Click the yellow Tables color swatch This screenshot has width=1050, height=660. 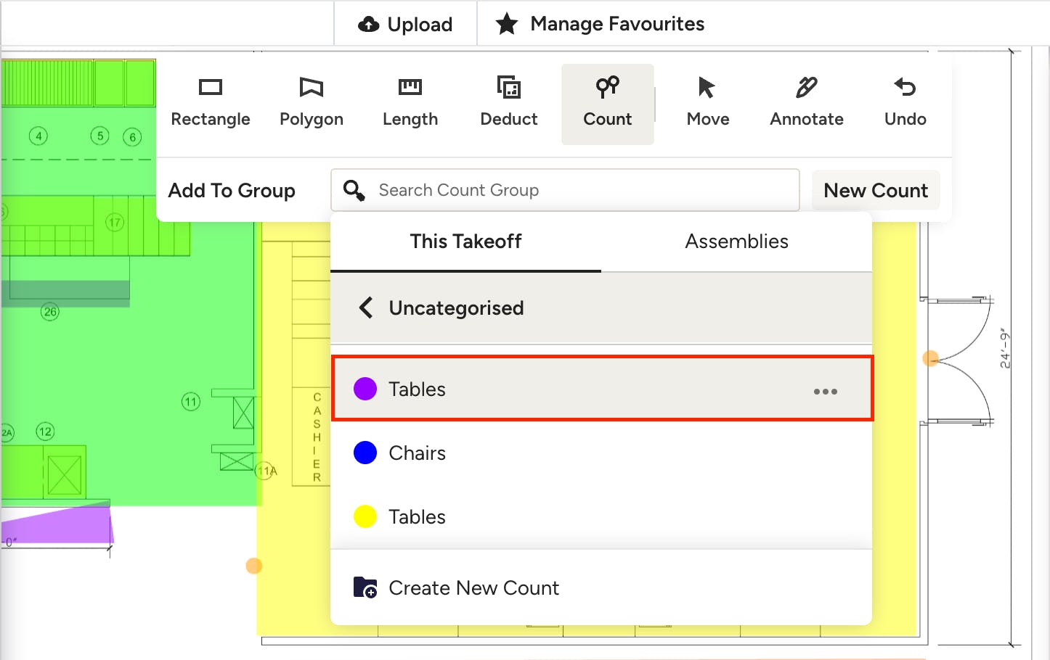coord(365,516)
